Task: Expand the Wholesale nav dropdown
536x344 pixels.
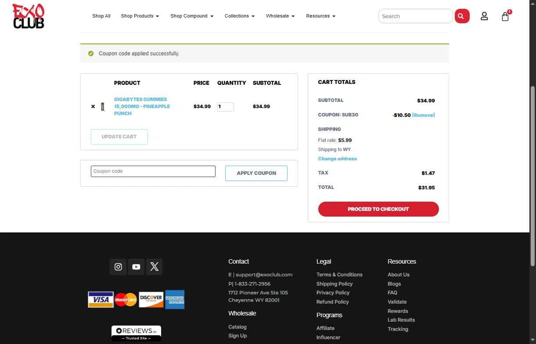Action: pyautogui.click(x=280, y=16)
